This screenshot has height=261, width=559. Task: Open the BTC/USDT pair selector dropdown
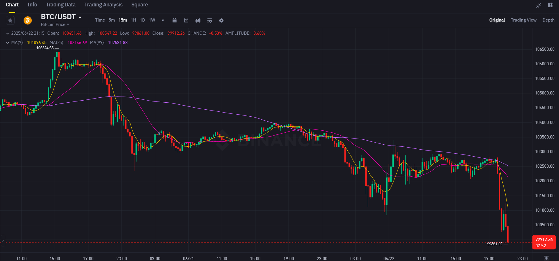point(80,17)
